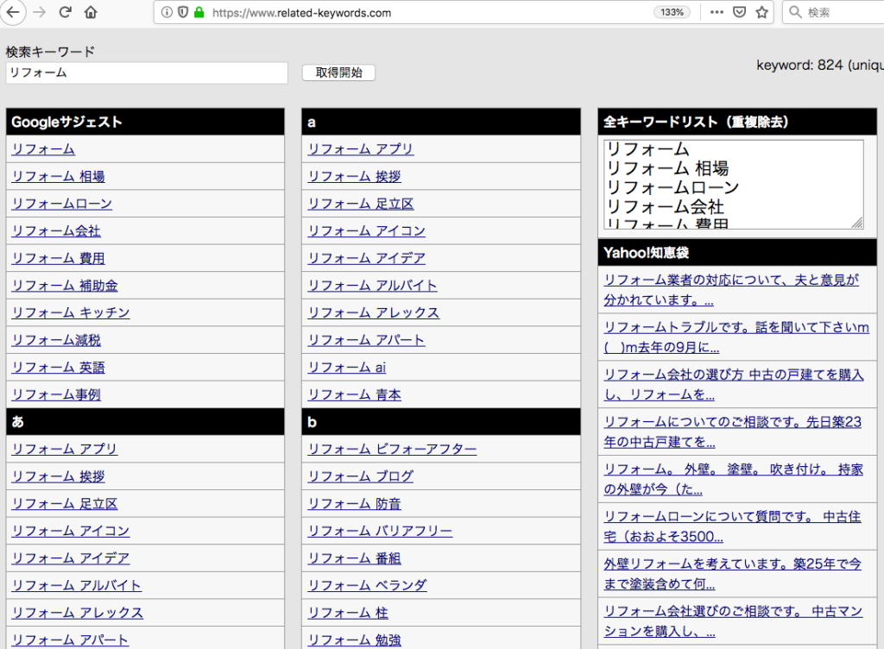Open the browser home page icon

(x=90, y=12)
